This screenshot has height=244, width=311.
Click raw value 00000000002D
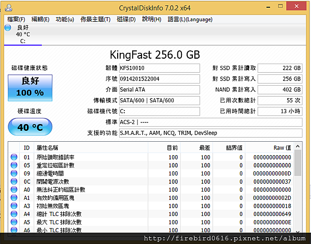coord(272,198)
